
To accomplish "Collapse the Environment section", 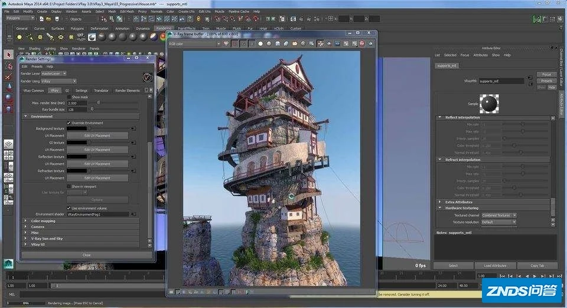I will coord(25,117).
